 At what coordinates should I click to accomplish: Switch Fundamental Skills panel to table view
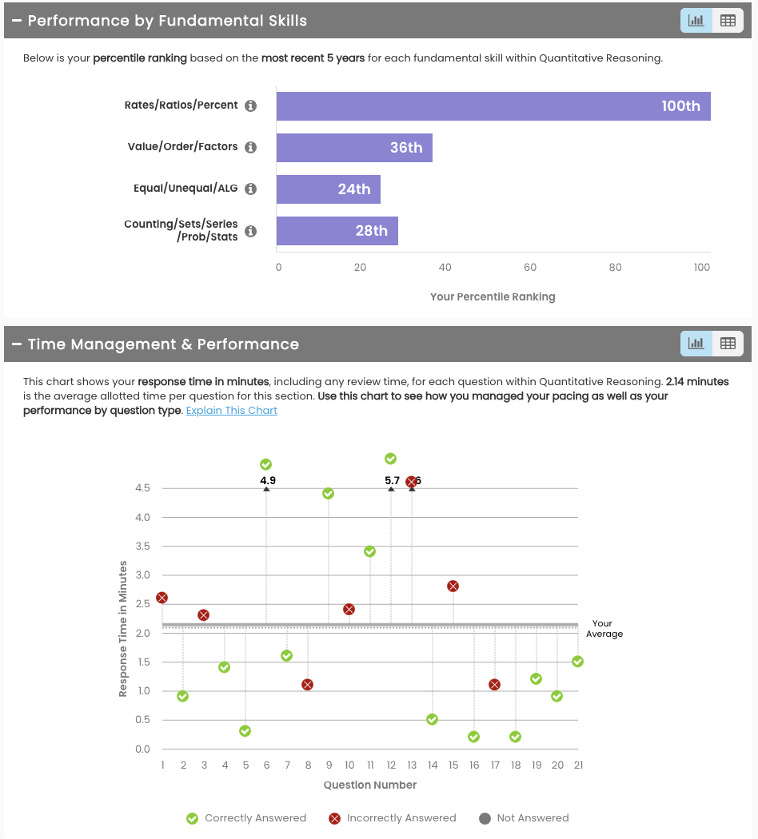(728, 21)
